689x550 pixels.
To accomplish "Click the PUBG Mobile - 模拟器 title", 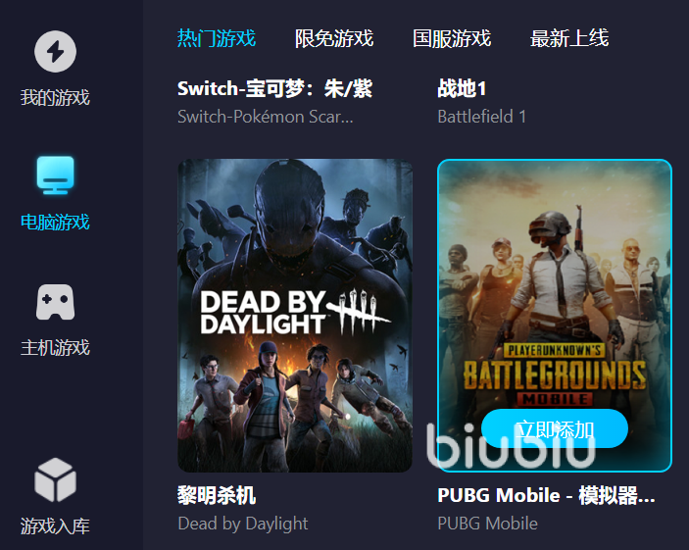I will pos(546,495).
